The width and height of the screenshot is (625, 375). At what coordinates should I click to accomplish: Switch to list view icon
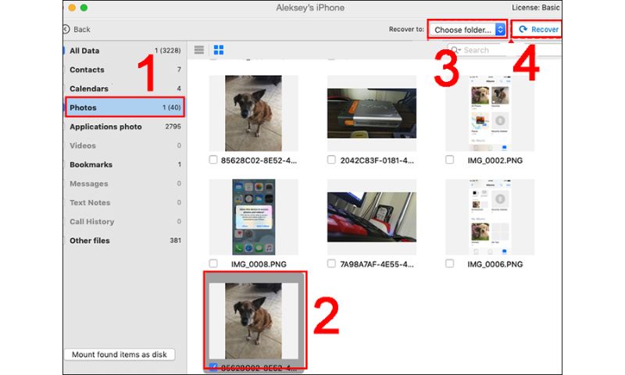tap(199, 50)
